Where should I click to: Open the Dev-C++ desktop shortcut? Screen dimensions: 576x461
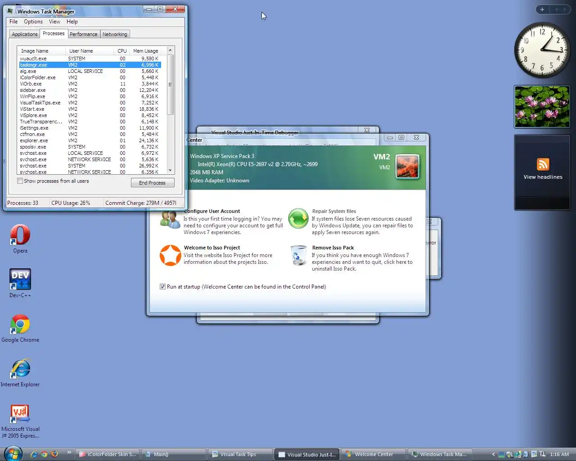[x=20, y=283]
